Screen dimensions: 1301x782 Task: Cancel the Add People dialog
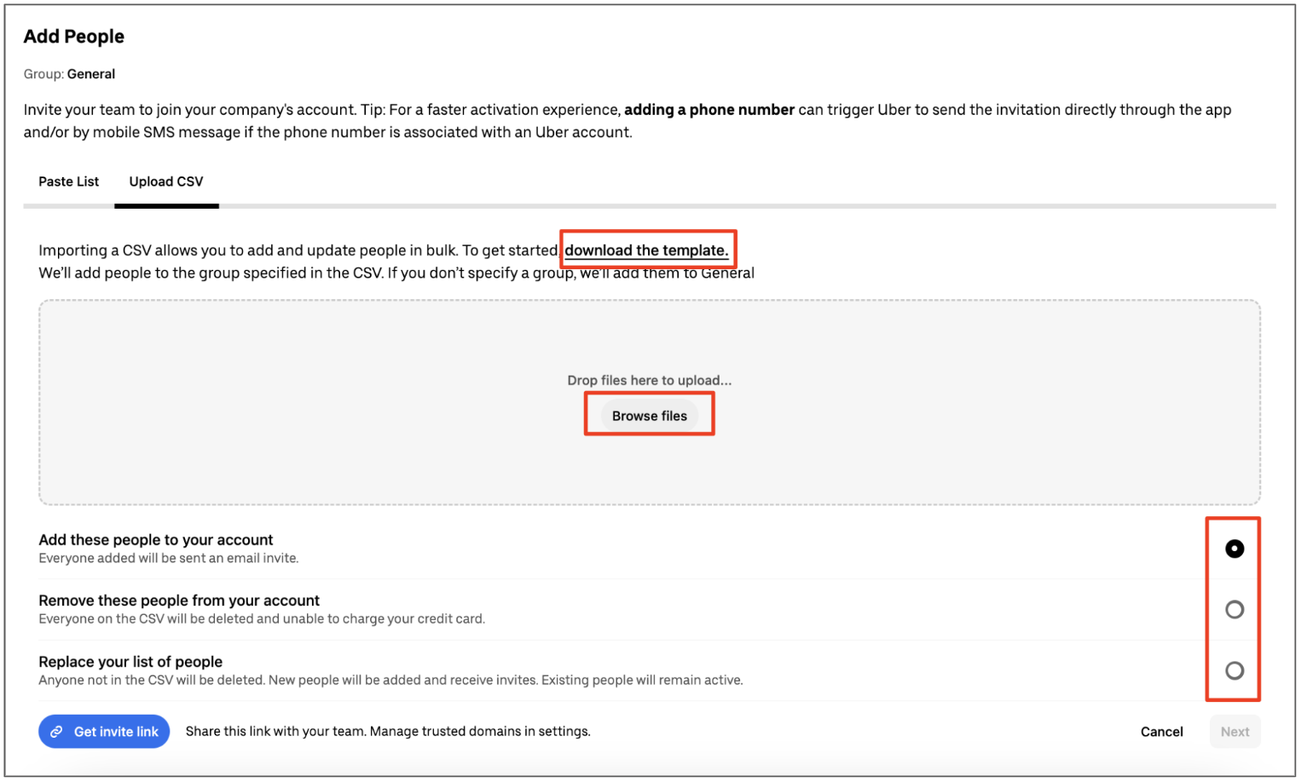coord(1162,732)
